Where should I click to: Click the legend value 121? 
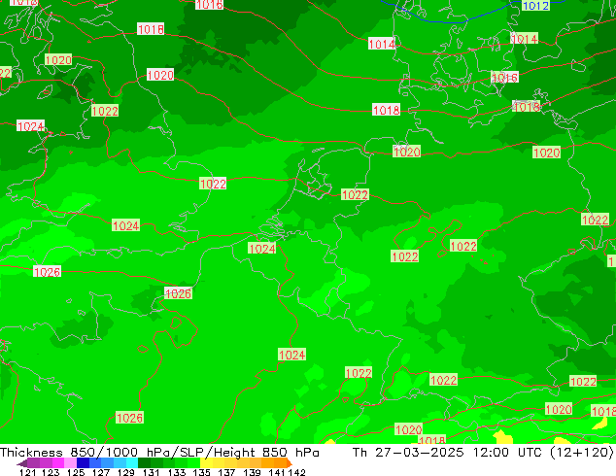pos(27,472)
